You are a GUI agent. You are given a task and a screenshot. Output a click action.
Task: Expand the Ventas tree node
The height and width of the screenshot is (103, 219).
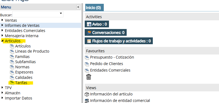tap(2, 20)
